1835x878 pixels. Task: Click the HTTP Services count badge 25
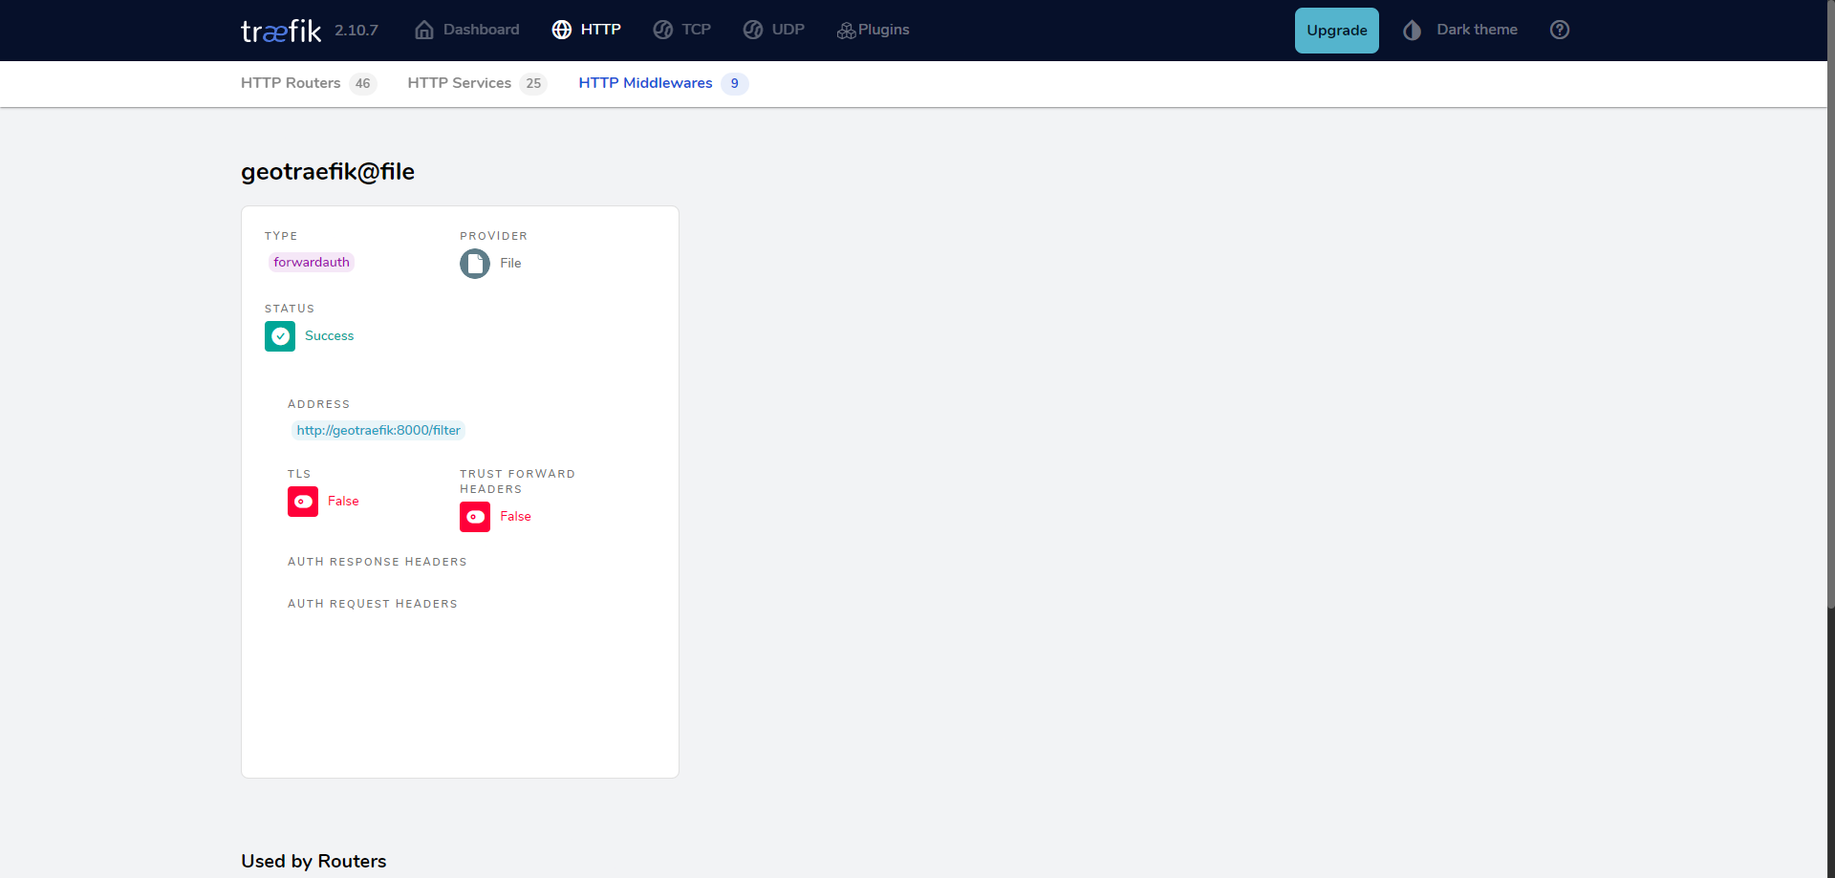533,84
